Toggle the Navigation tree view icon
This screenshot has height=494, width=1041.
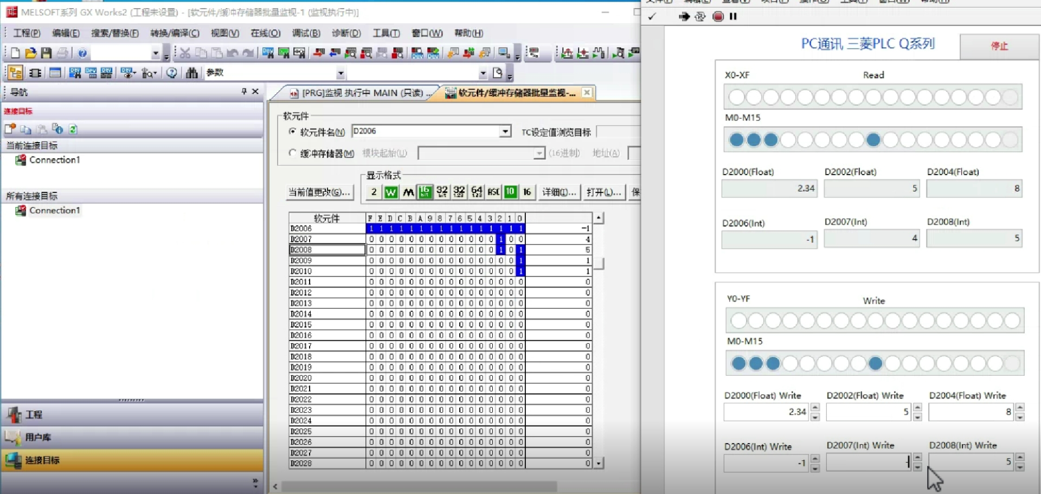15,73
